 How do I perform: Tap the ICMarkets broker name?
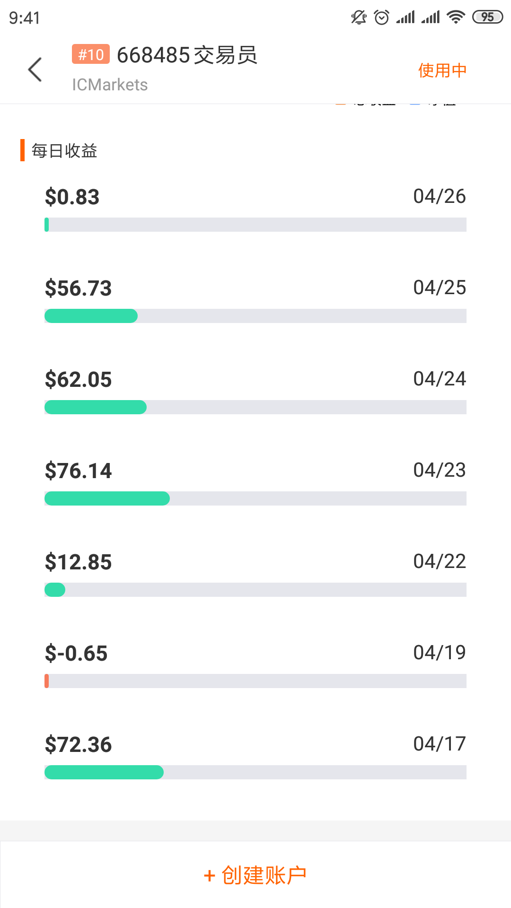110,85
